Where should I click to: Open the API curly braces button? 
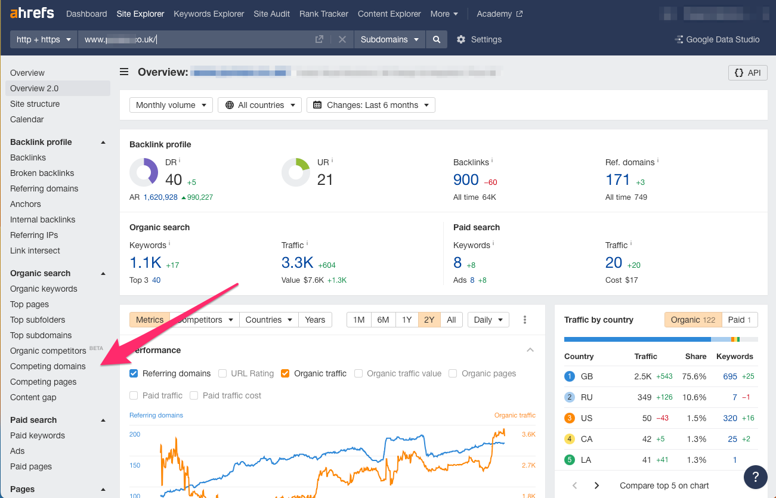(x=747, y=73)
